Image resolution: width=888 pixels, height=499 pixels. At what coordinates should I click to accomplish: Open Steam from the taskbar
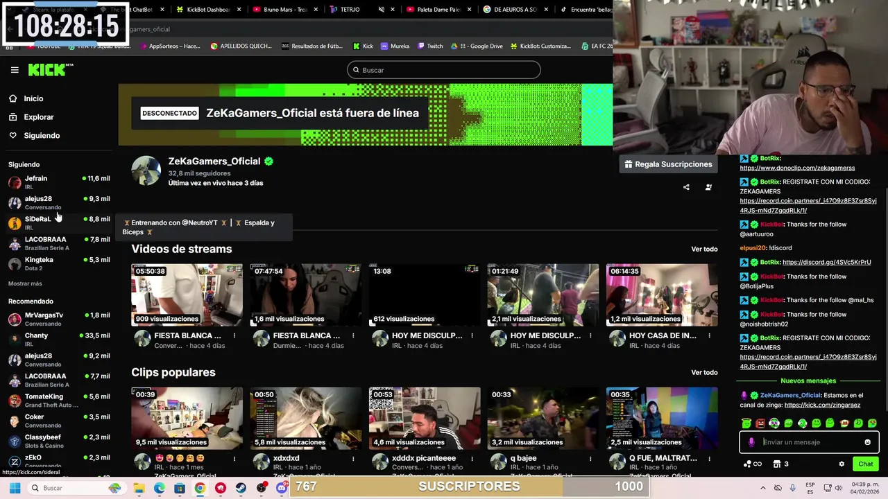click(241, 488)
